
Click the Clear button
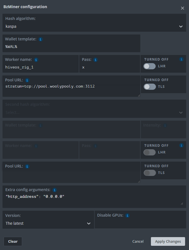click(13, 241)
